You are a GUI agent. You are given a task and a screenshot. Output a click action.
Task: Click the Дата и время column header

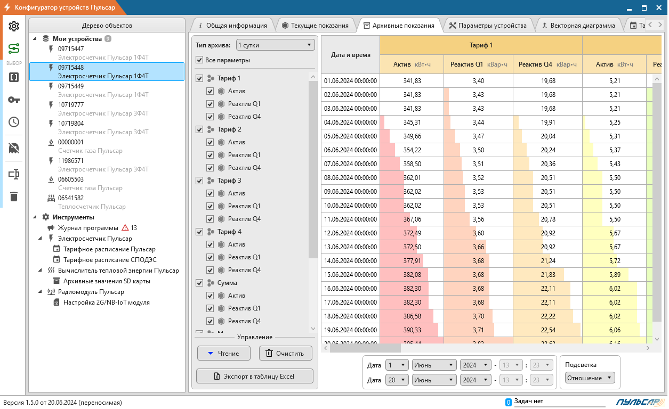[x=351, y=55]
